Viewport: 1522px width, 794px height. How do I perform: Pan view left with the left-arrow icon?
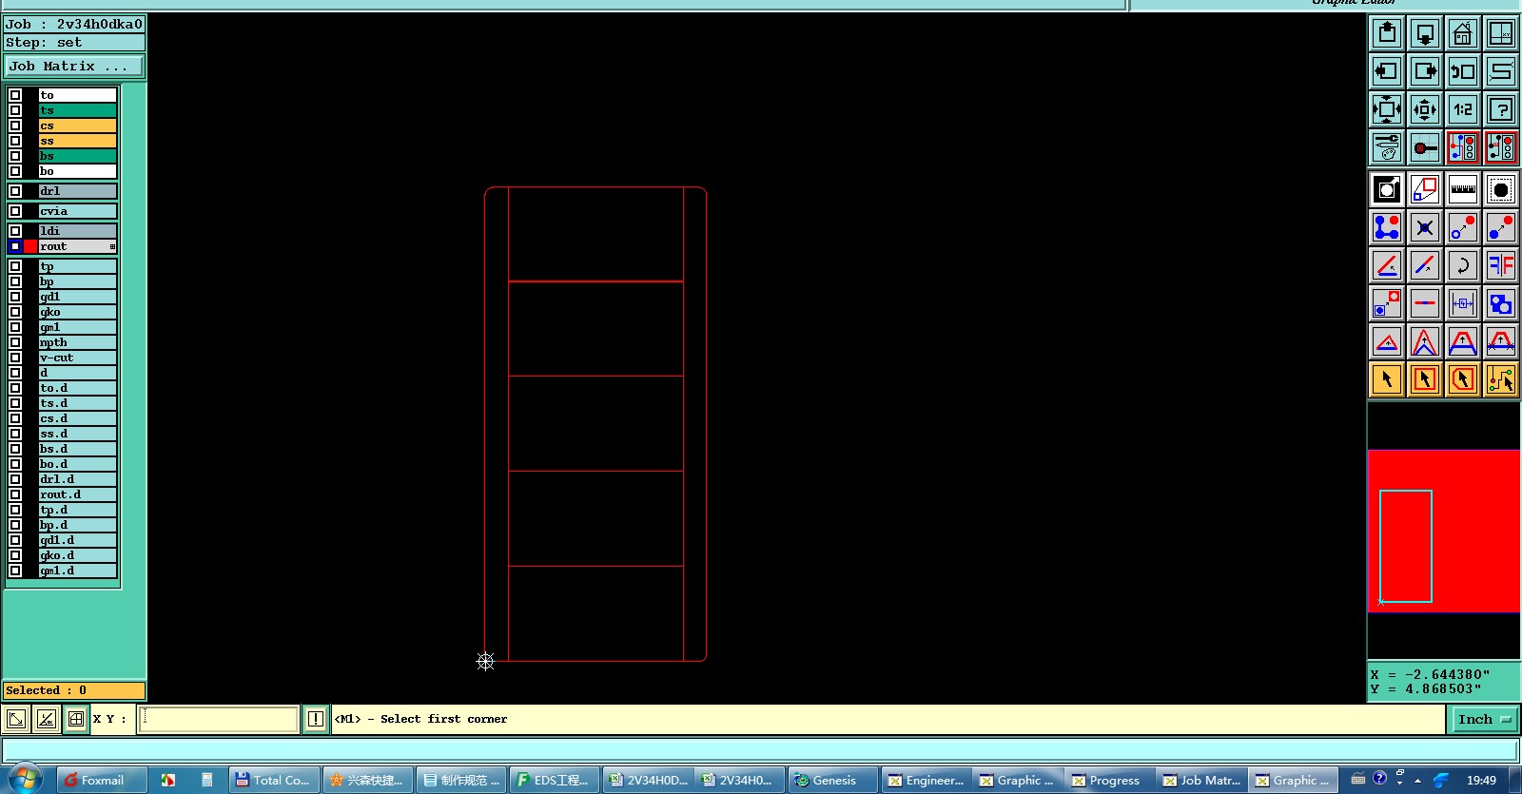pyautogui.click(x=1387, y=71)
